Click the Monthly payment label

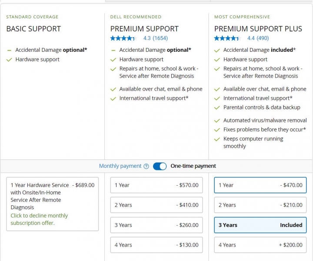pos(120,166)
